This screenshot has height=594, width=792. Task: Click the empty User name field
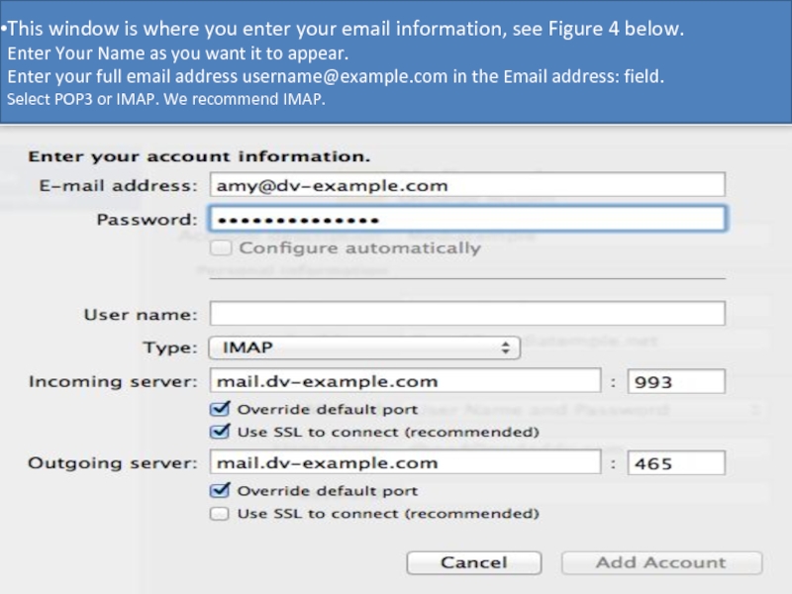click(x=467, y=314)
